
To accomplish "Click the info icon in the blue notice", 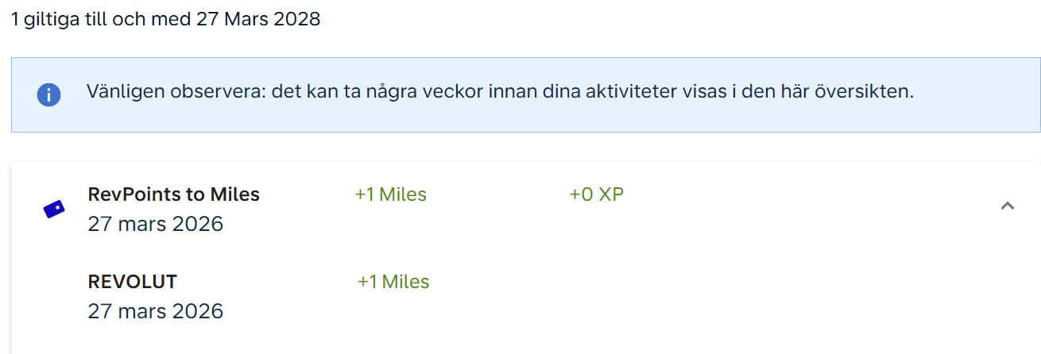I will coord(49,95).
